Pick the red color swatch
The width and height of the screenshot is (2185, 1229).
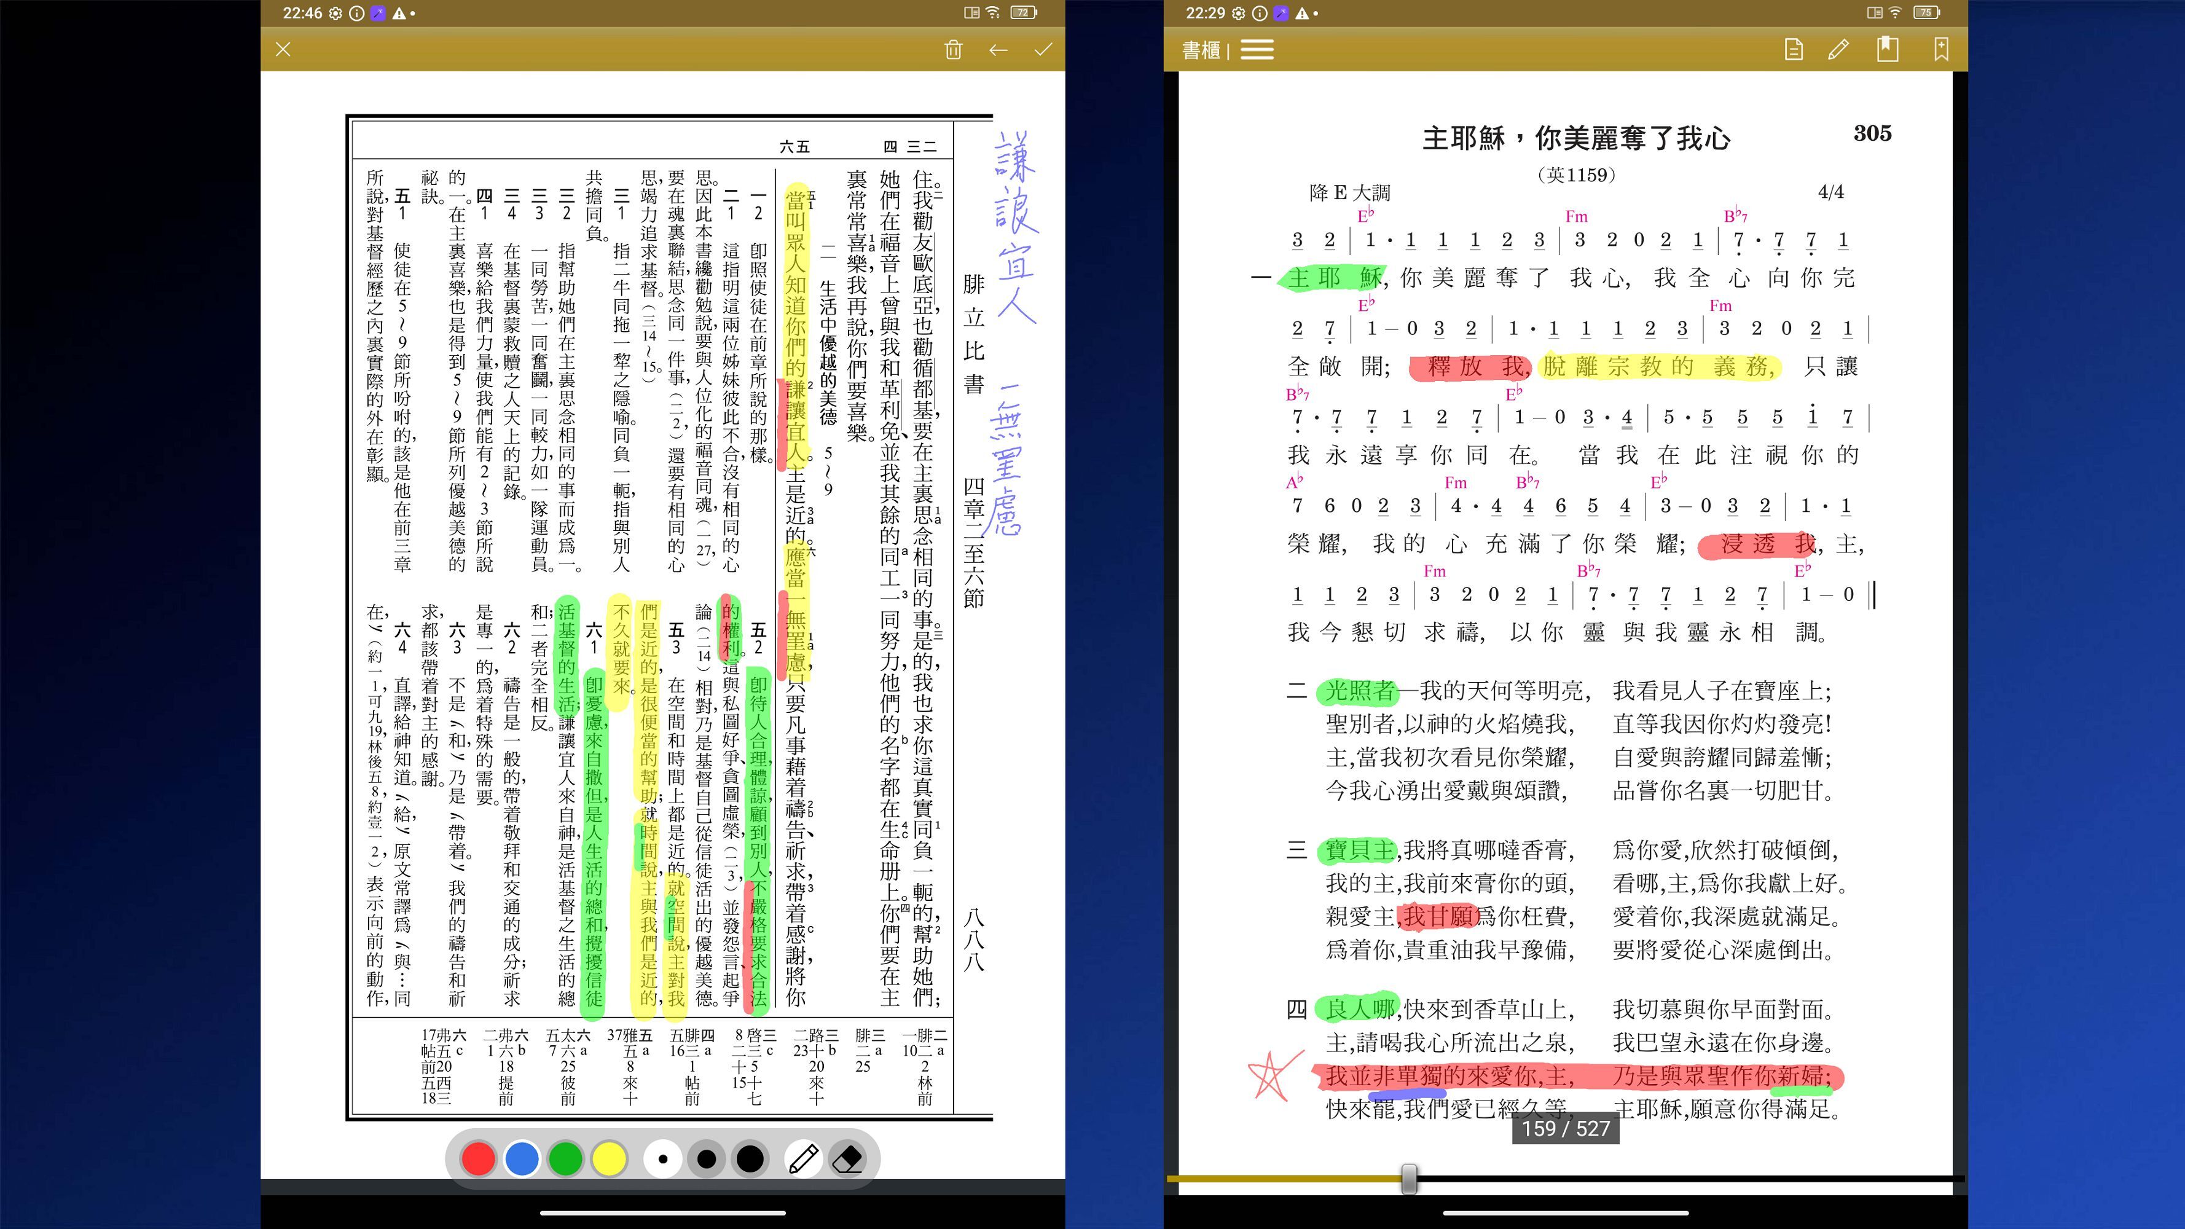click(x=479, y=1160)
